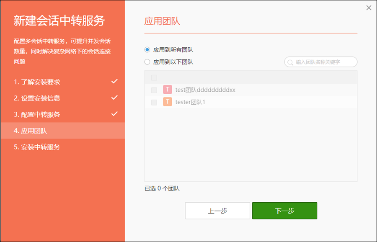Check the tester团队1 checkbox
Viewport: 377px width, 242px height.
[x=154, y=103]
